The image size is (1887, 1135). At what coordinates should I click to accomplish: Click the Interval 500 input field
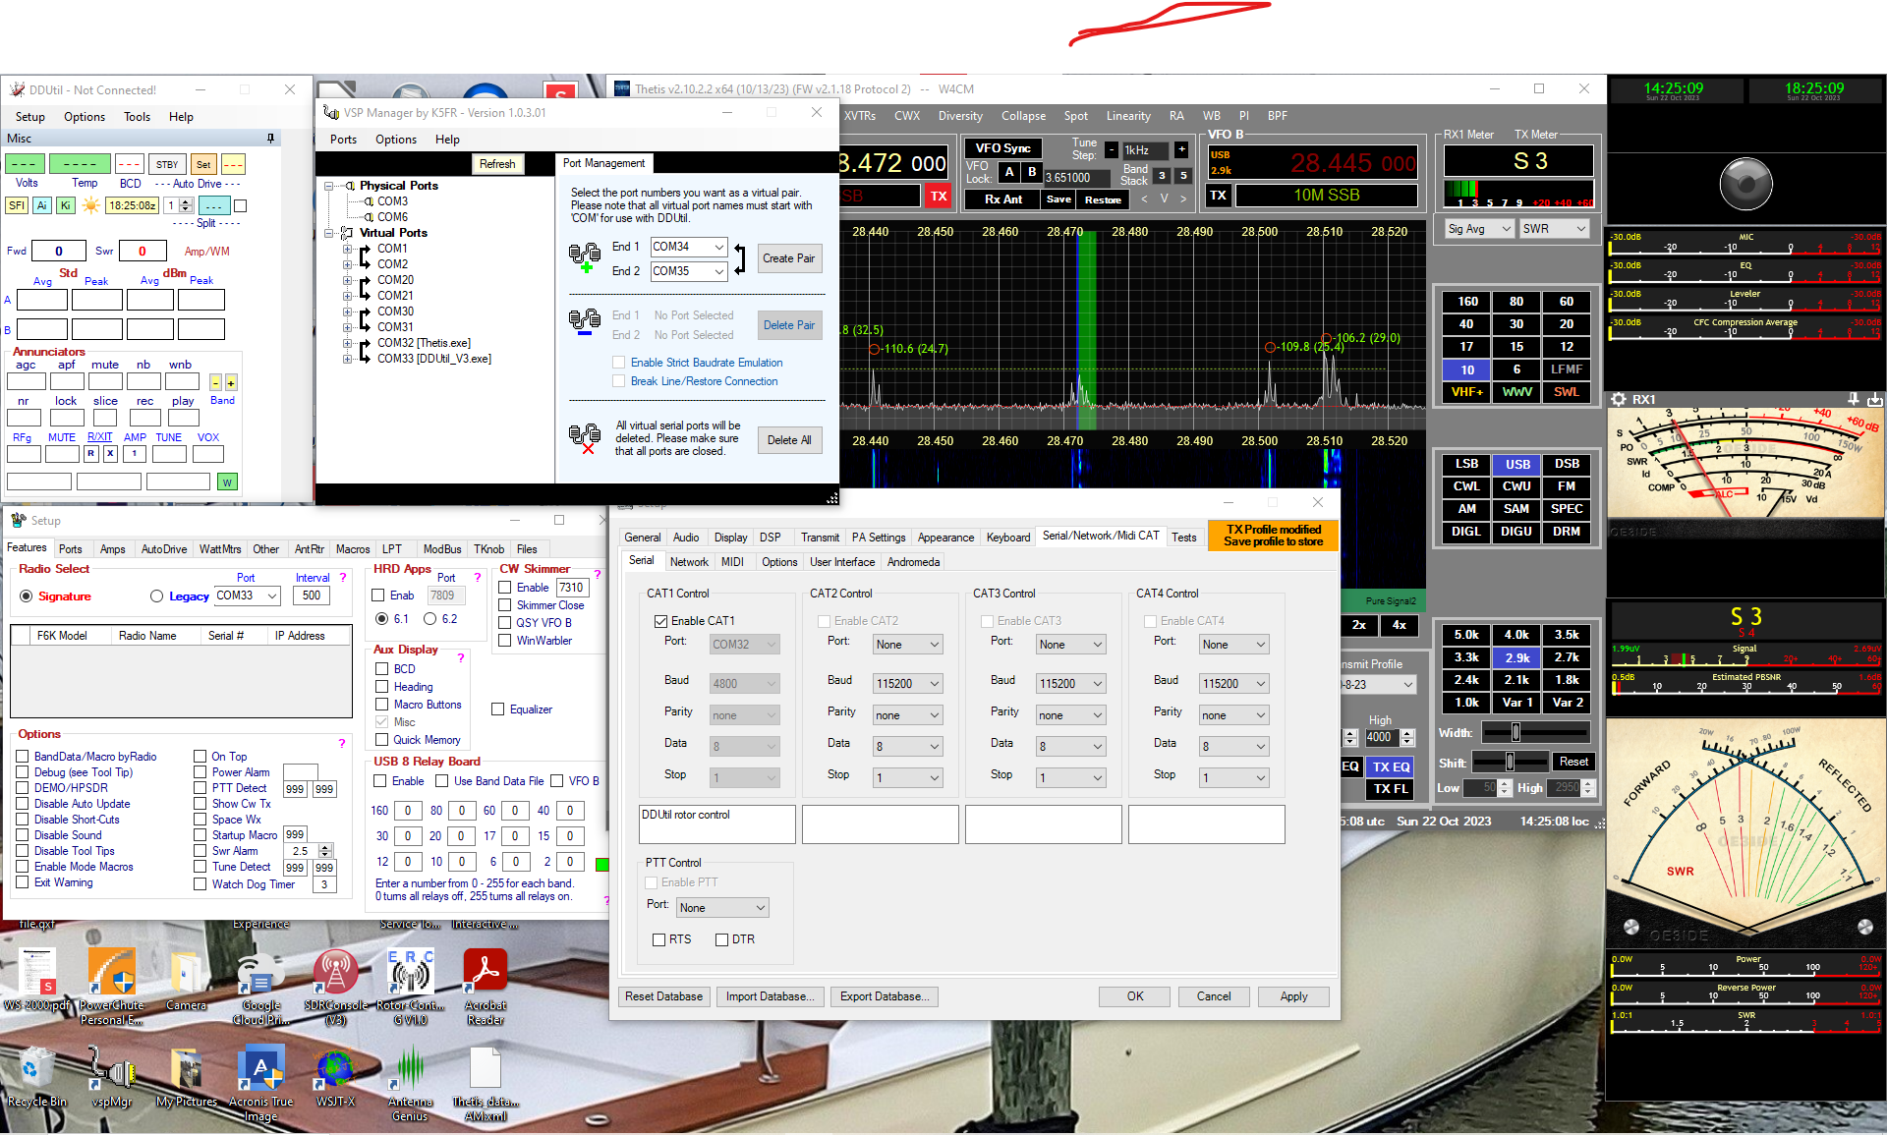coord(312,596)
